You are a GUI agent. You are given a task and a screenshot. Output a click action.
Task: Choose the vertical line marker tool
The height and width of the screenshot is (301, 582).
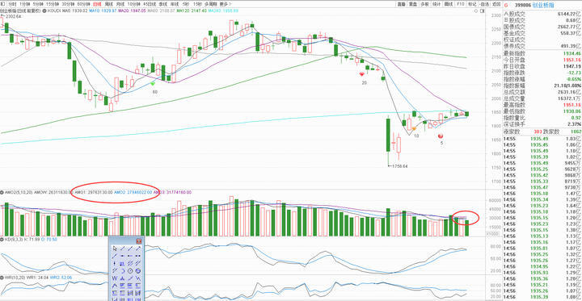[115, 263]
